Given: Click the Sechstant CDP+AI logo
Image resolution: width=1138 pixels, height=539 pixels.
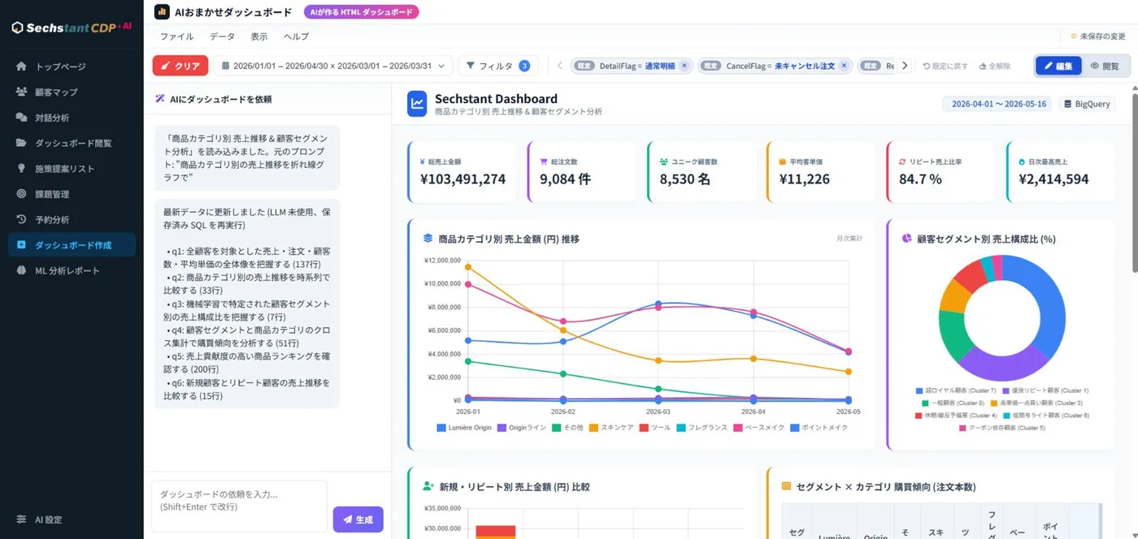Looking at the screenshot, I should [72, 28].
